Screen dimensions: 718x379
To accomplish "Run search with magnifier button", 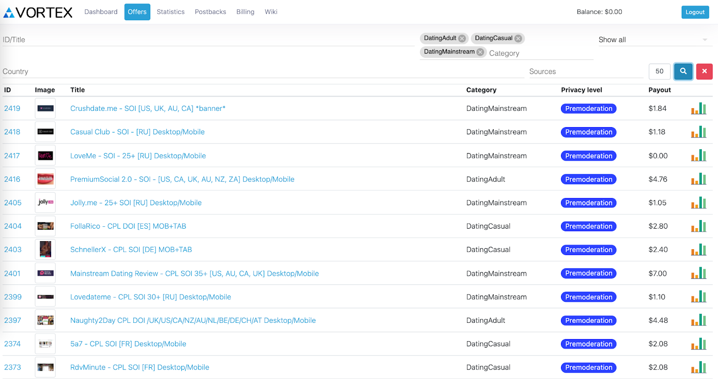I will (683, 71).
